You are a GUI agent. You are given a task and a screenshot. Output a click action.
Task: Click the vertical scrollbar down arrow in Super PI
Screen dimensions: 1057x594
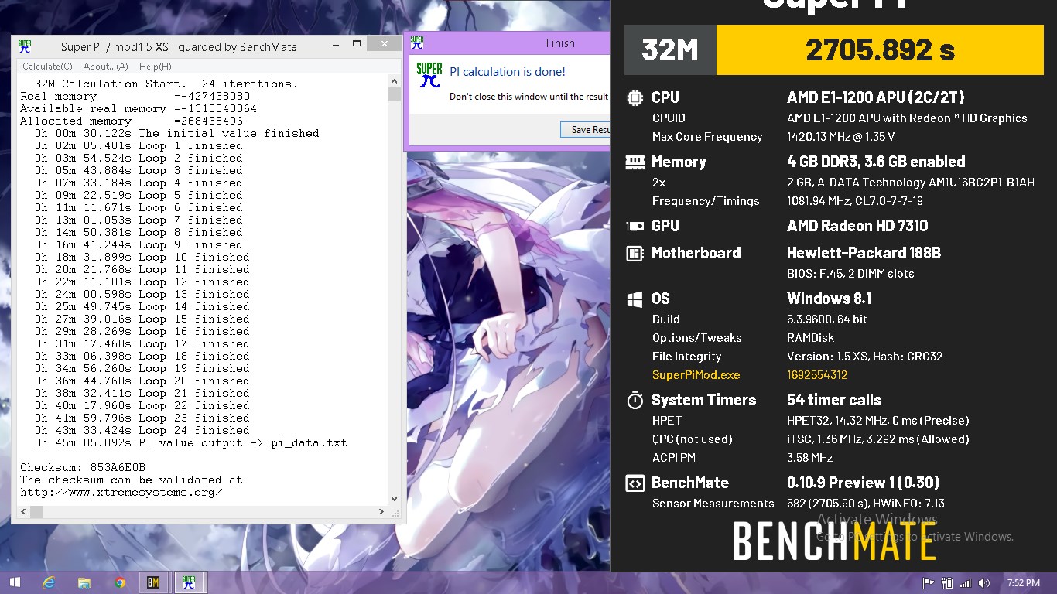[395, 499]
